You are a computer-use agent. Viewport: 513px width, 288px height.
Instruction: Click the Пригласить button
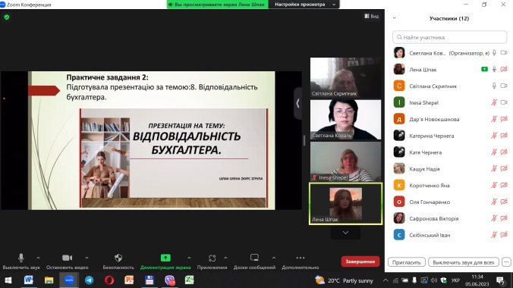(406, 262)
